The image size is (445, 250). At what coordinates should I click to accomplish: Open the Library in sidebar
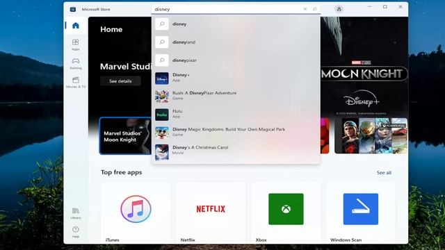click(76, 213)
